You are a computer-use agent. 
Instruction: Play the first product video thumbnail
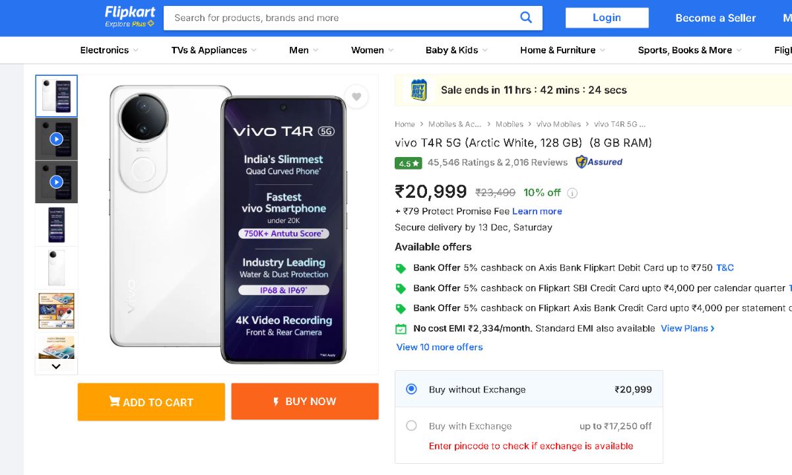coord(56,139)
